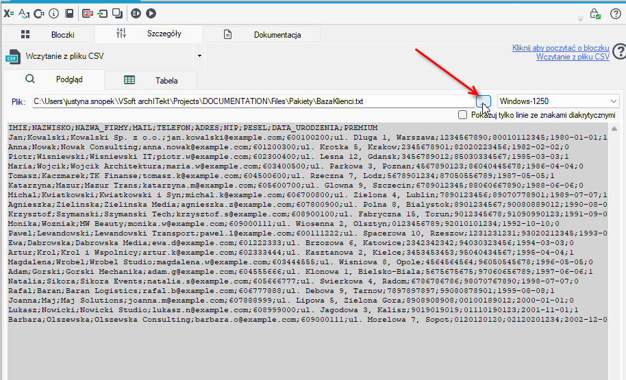
Task: Click the preview line starting with Joanna;Maj
Action: (x=290, y=300)
